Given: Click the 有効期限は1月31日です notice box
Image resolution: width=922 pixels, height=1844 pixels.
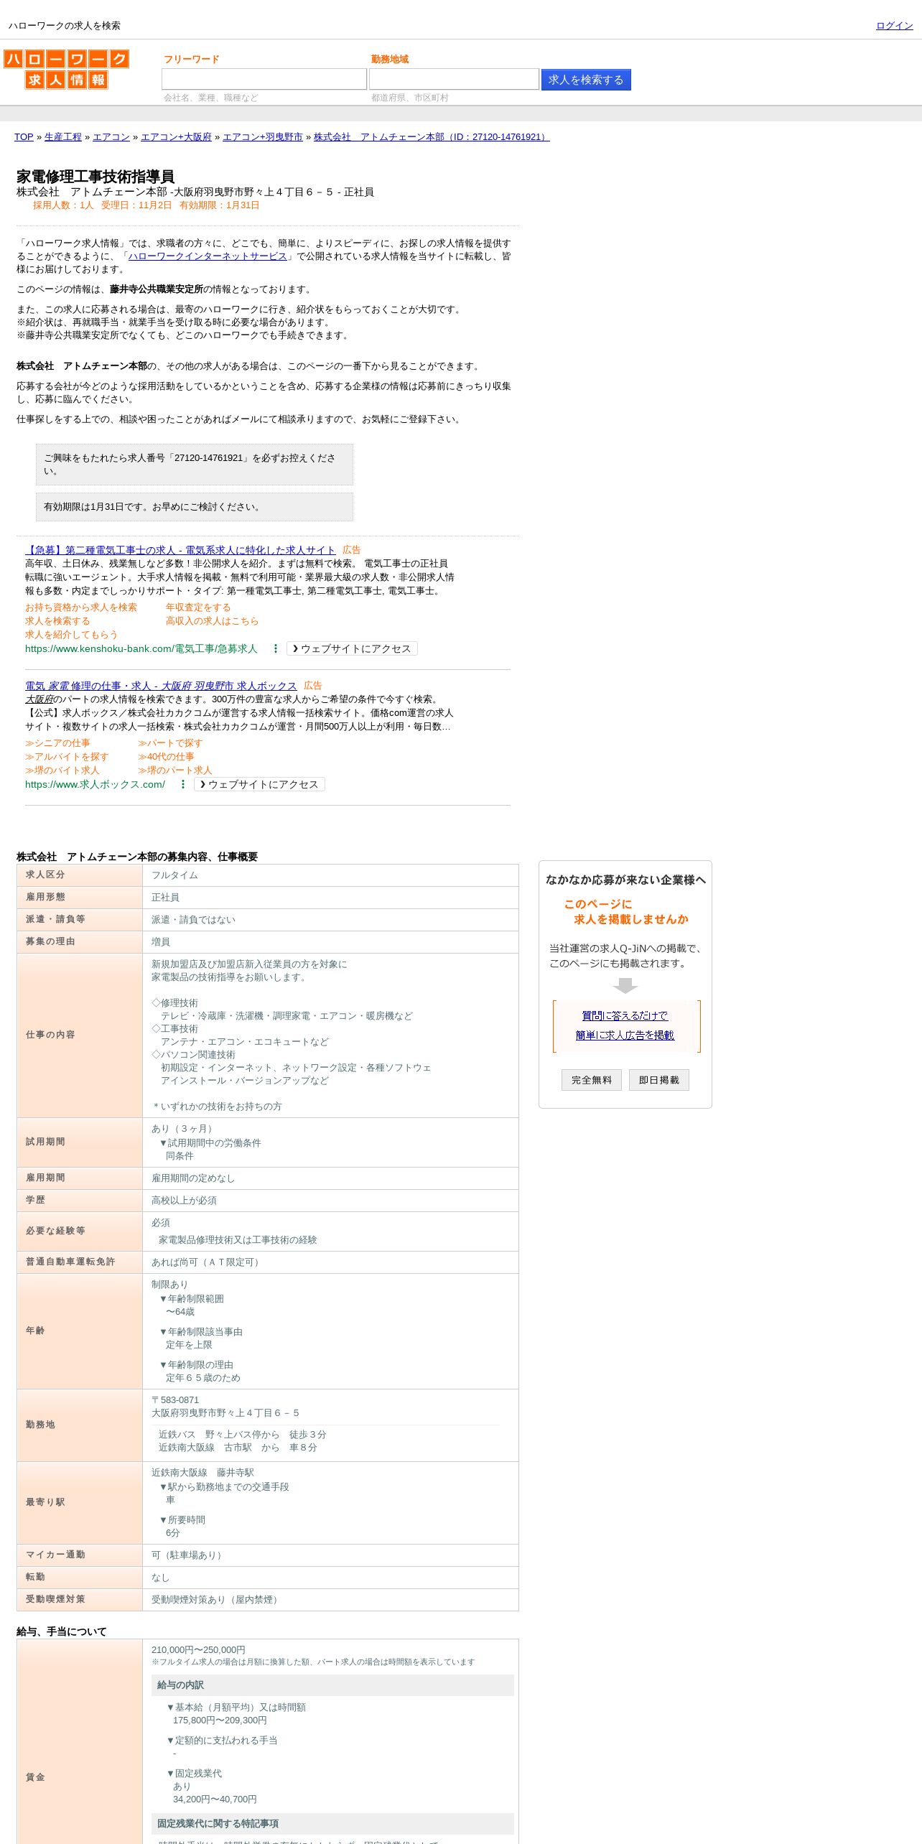Looking at the screenshot, I should (195, 507).
